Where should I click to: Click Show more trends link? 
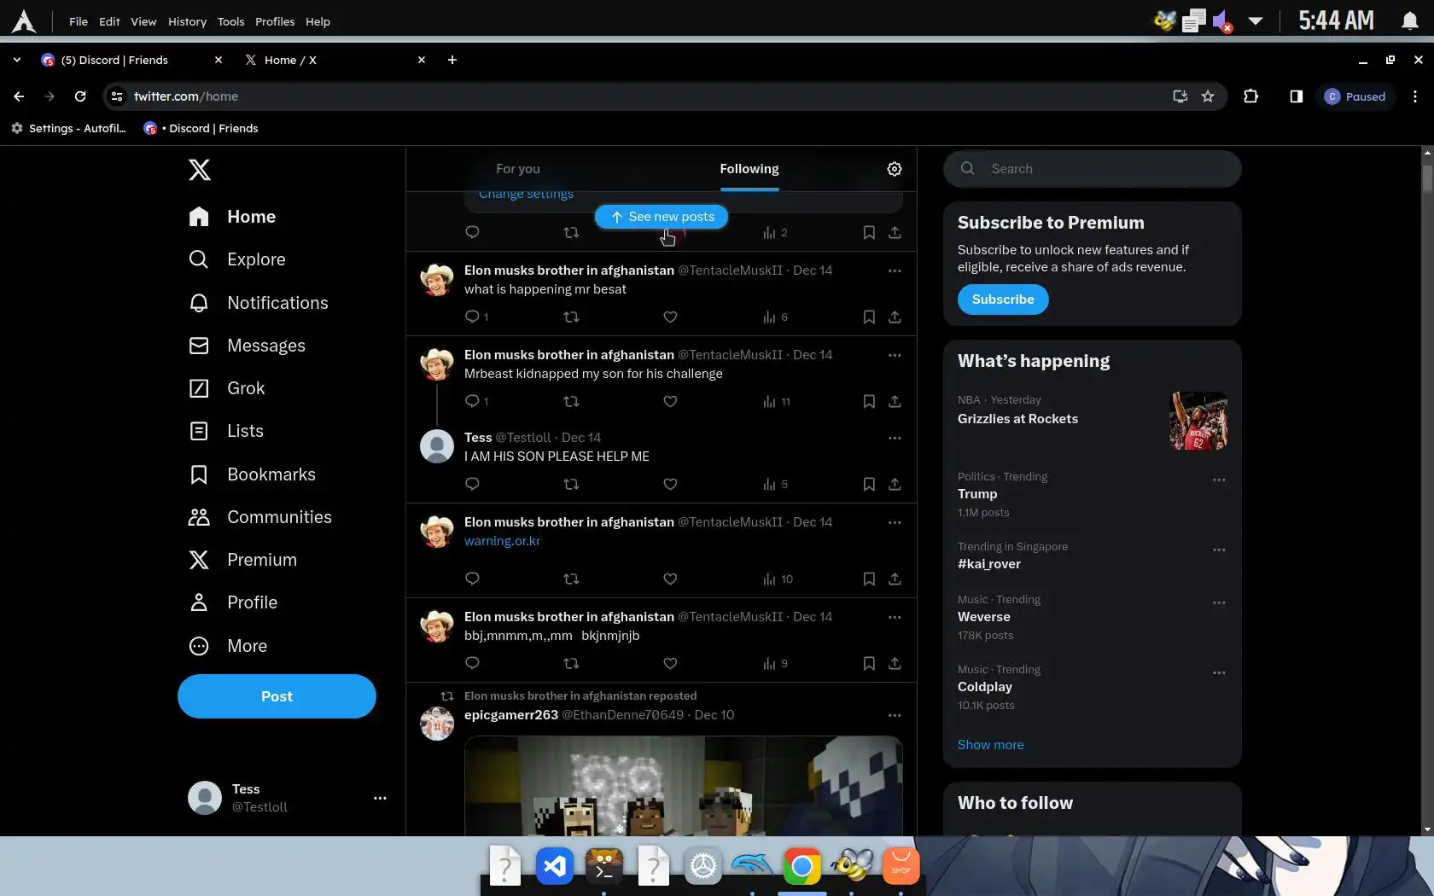(990, 745)
